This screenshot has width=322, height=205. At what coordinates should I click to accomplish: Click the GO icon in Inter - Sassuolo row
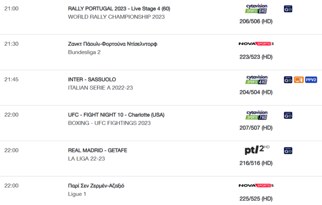tap(288, 80)
